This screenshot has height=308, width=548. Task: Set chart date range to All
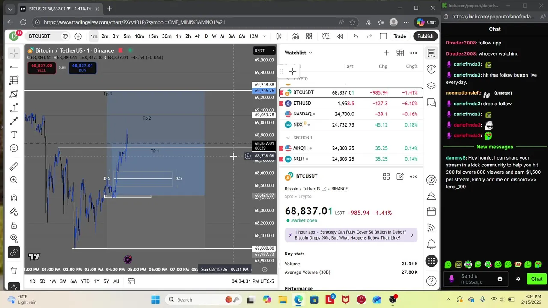116,281
